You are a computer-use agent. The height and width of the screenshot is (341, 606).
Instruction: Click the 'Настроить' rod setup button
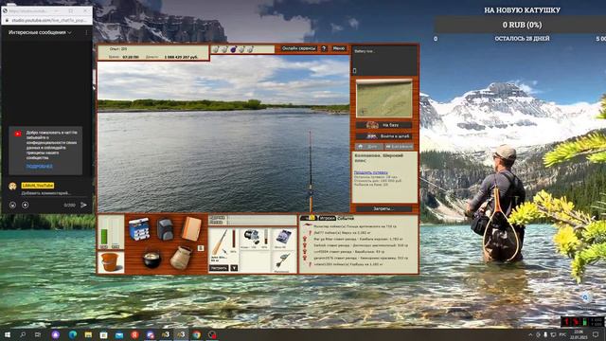219,268
